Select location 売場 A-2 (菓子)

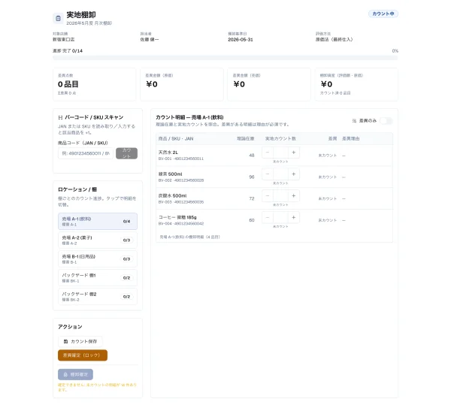(x=98, y=240)
